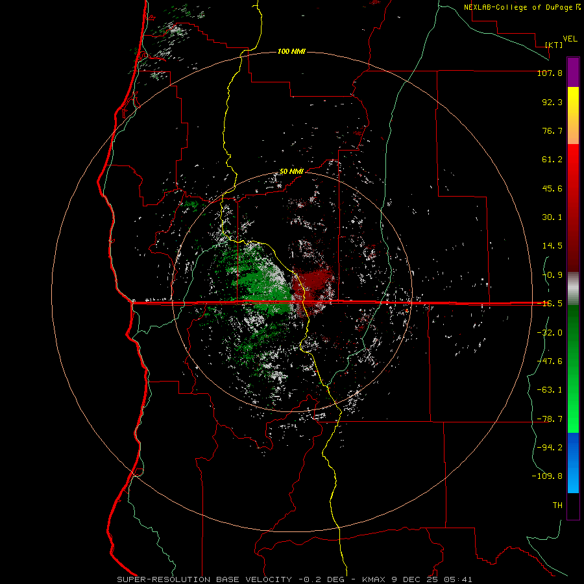The height and width of the screenshot is (584, 584).
Task: Select the -78.7 legend value
Action: pos(550,419)
